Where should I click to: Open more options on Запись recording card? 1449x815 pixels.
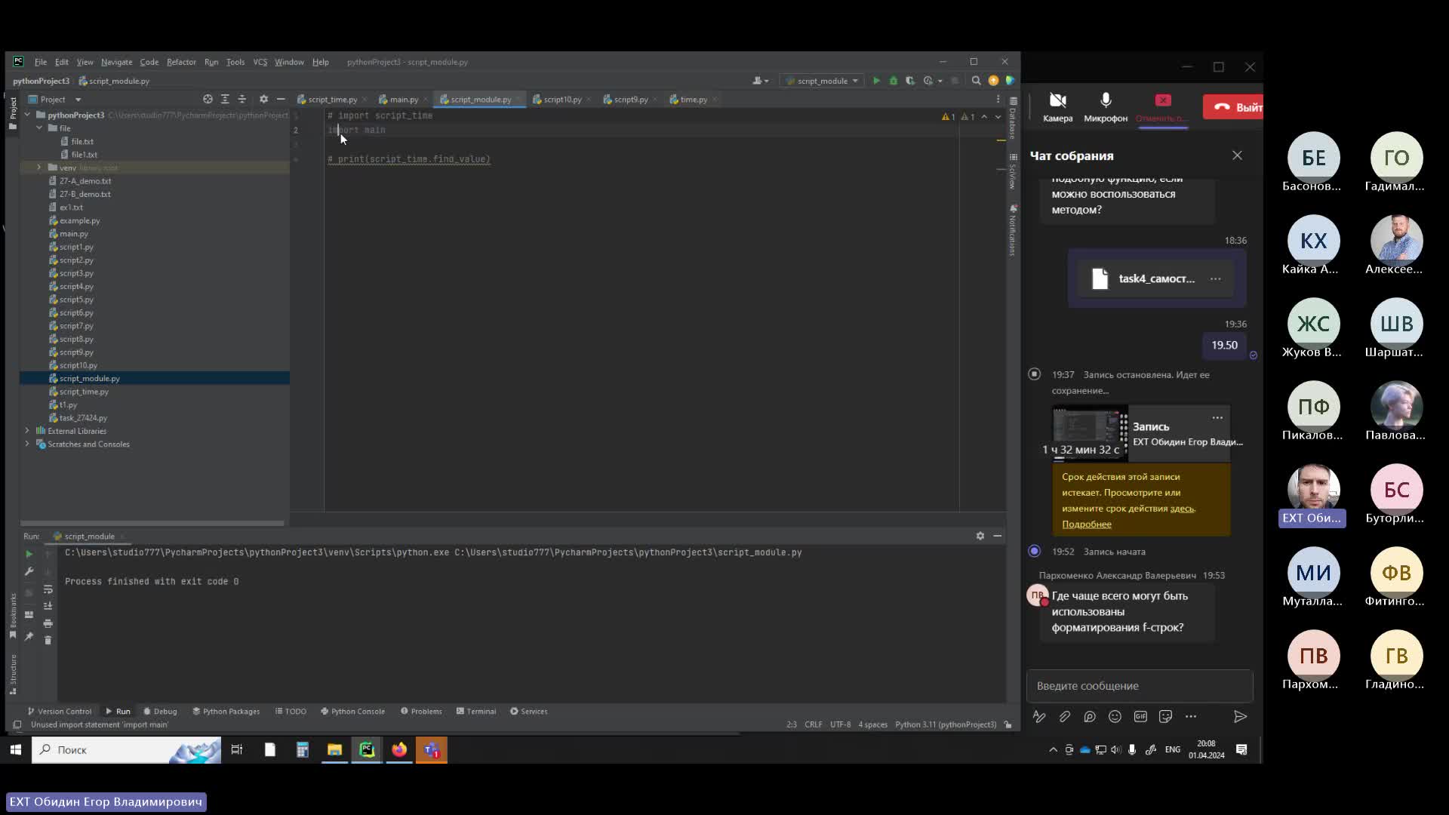point(1217,417)
